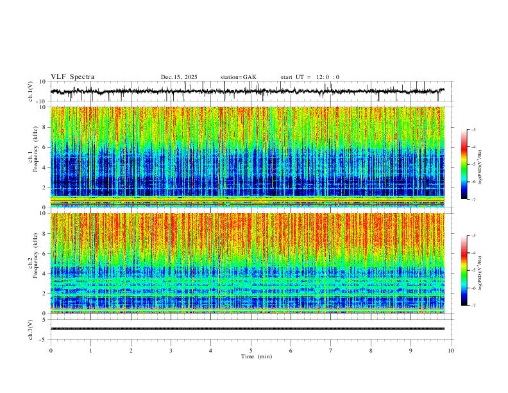The width and height of the screenshot is (508, 393).
Task: Click the time axis tick label "6"
Action: (x=291, y=351)
